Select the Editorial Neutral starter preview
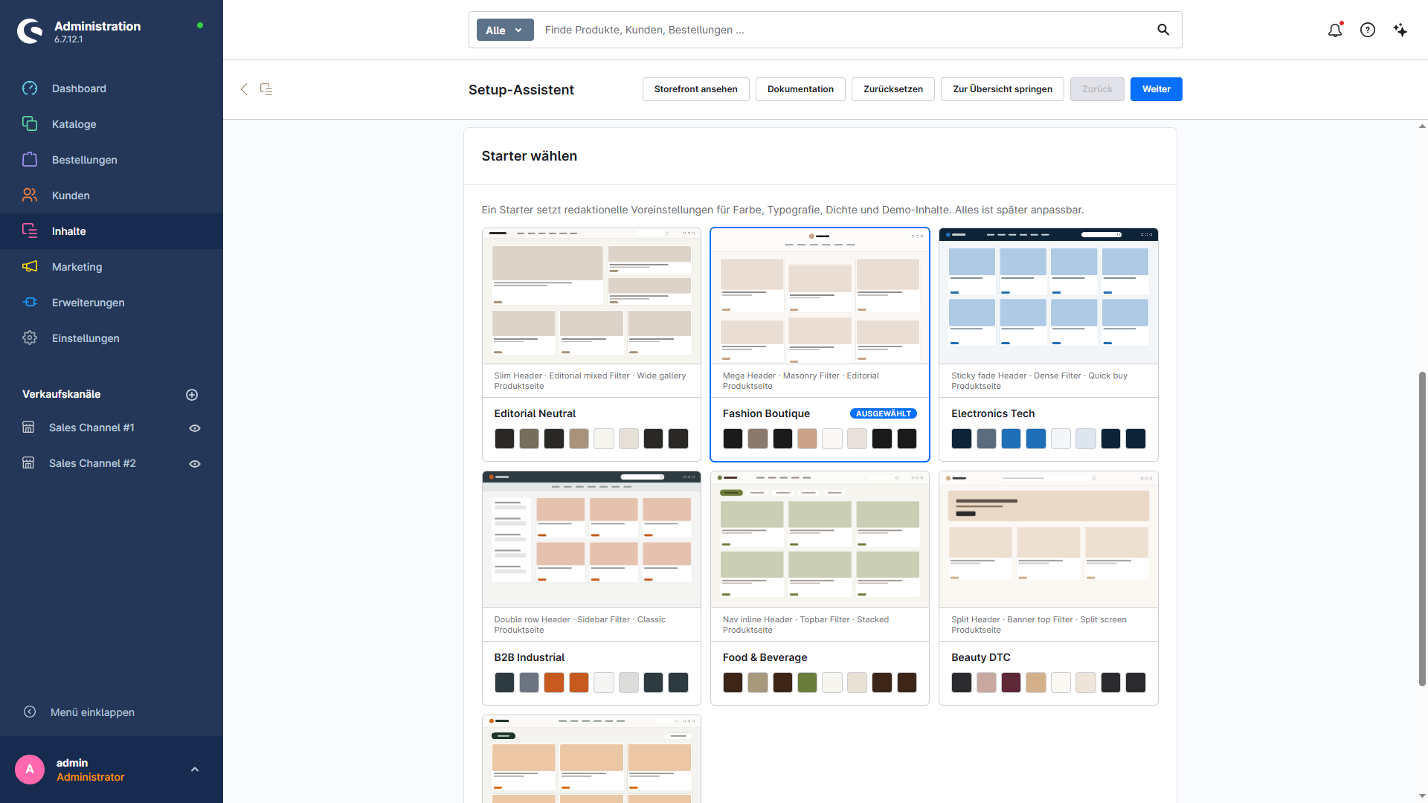Viewport: 1428px width, 803px height. point(591,296)
